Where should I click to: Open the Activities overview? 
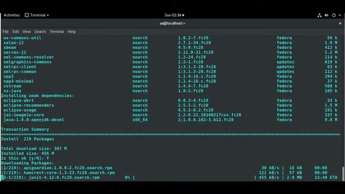coord(12,15)
